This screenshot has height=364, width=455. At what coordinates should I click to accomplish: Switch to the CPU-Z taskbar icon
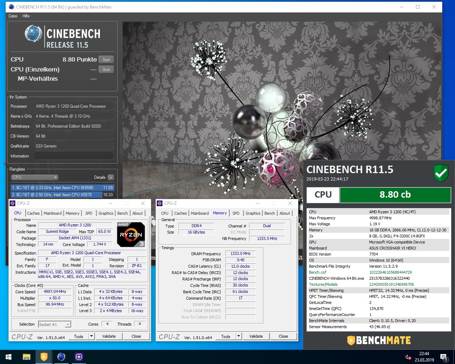(x=79, y=357)
